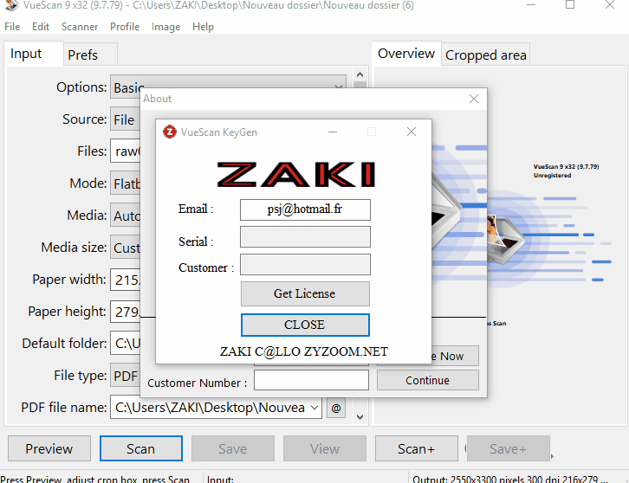Click the Customer Number input field
Image resolution: width=629 pixels, height=483 pixels.
[311, 380]
